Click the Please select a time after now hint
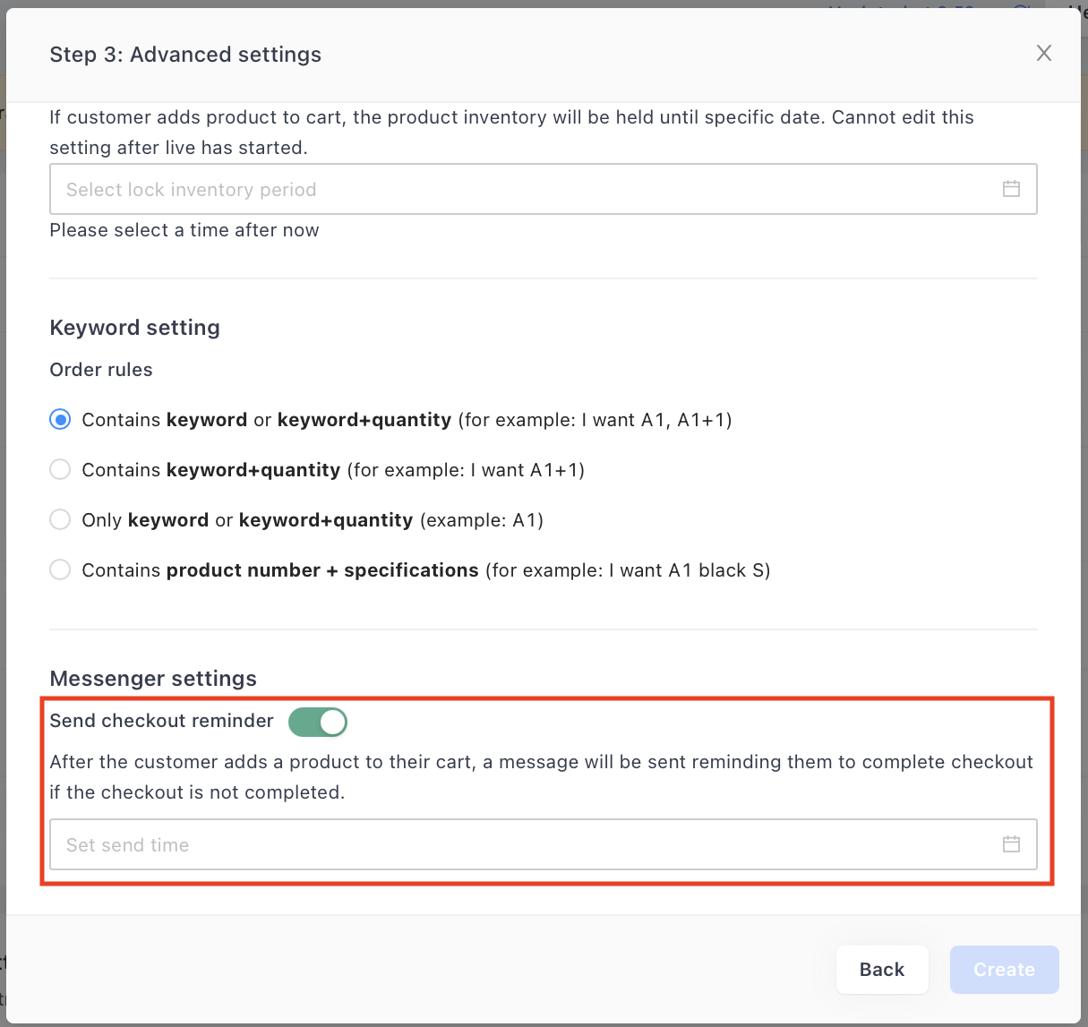The image size is (1088, 1027). 184,230
